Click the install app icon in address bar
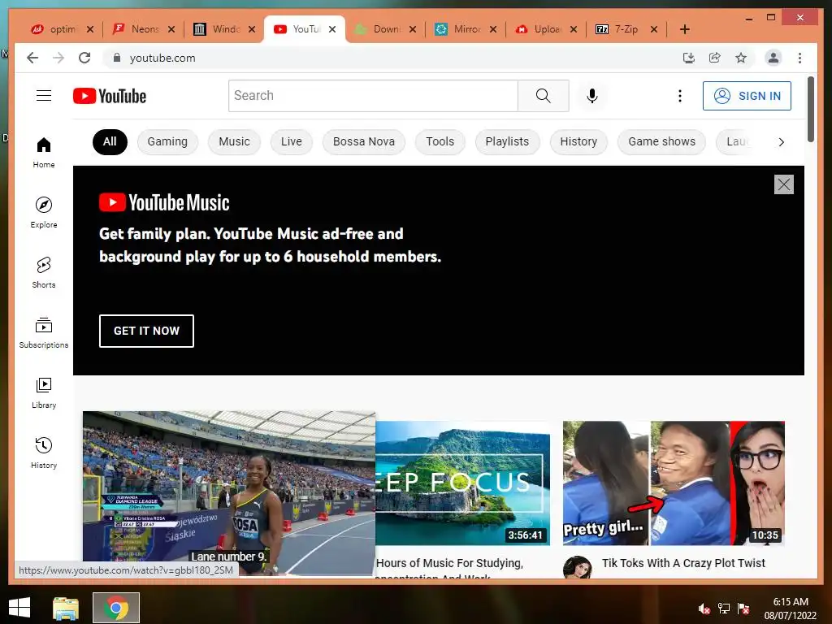Image resolution: width=832 pixels, height=624 pixels. click(689, 58)
